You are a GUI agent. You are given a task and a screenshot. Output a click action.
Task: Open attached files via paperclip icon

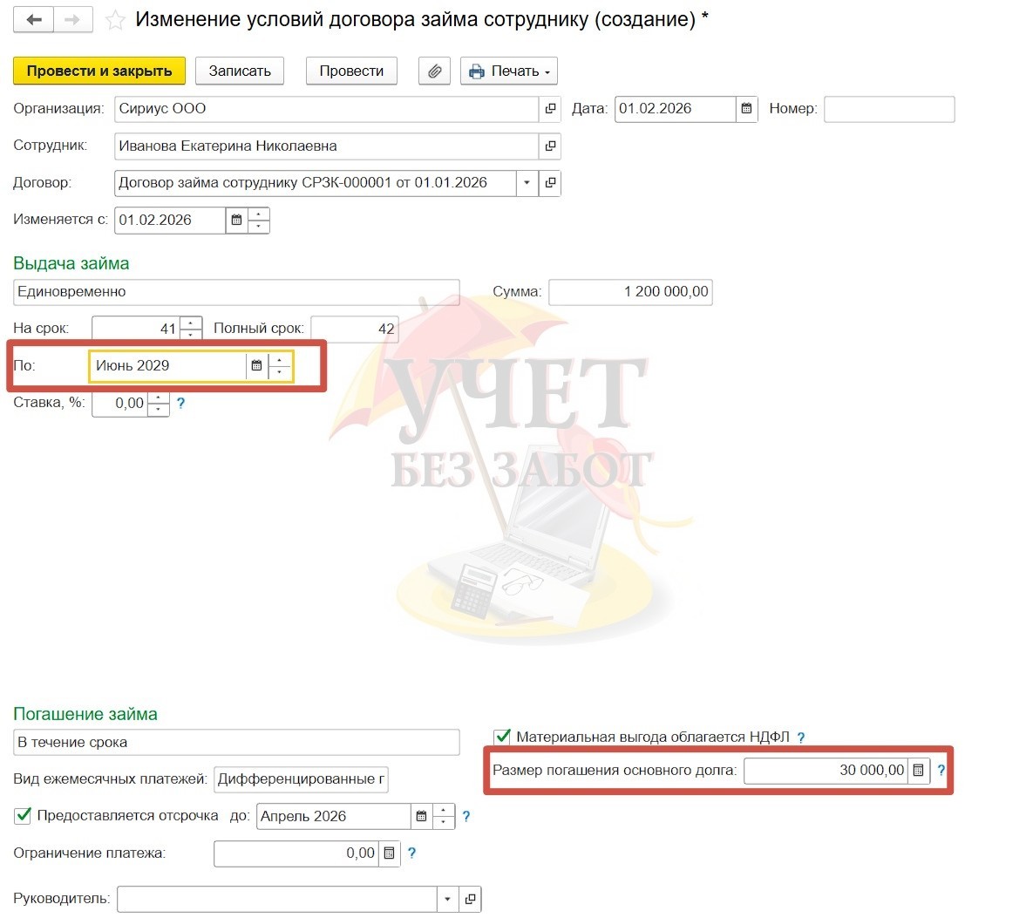[x=434, y=71]
